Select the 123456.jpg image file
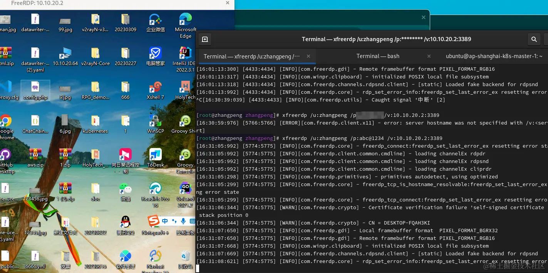The width and height of the screenshot is (548, 273). tap(35, 195)
